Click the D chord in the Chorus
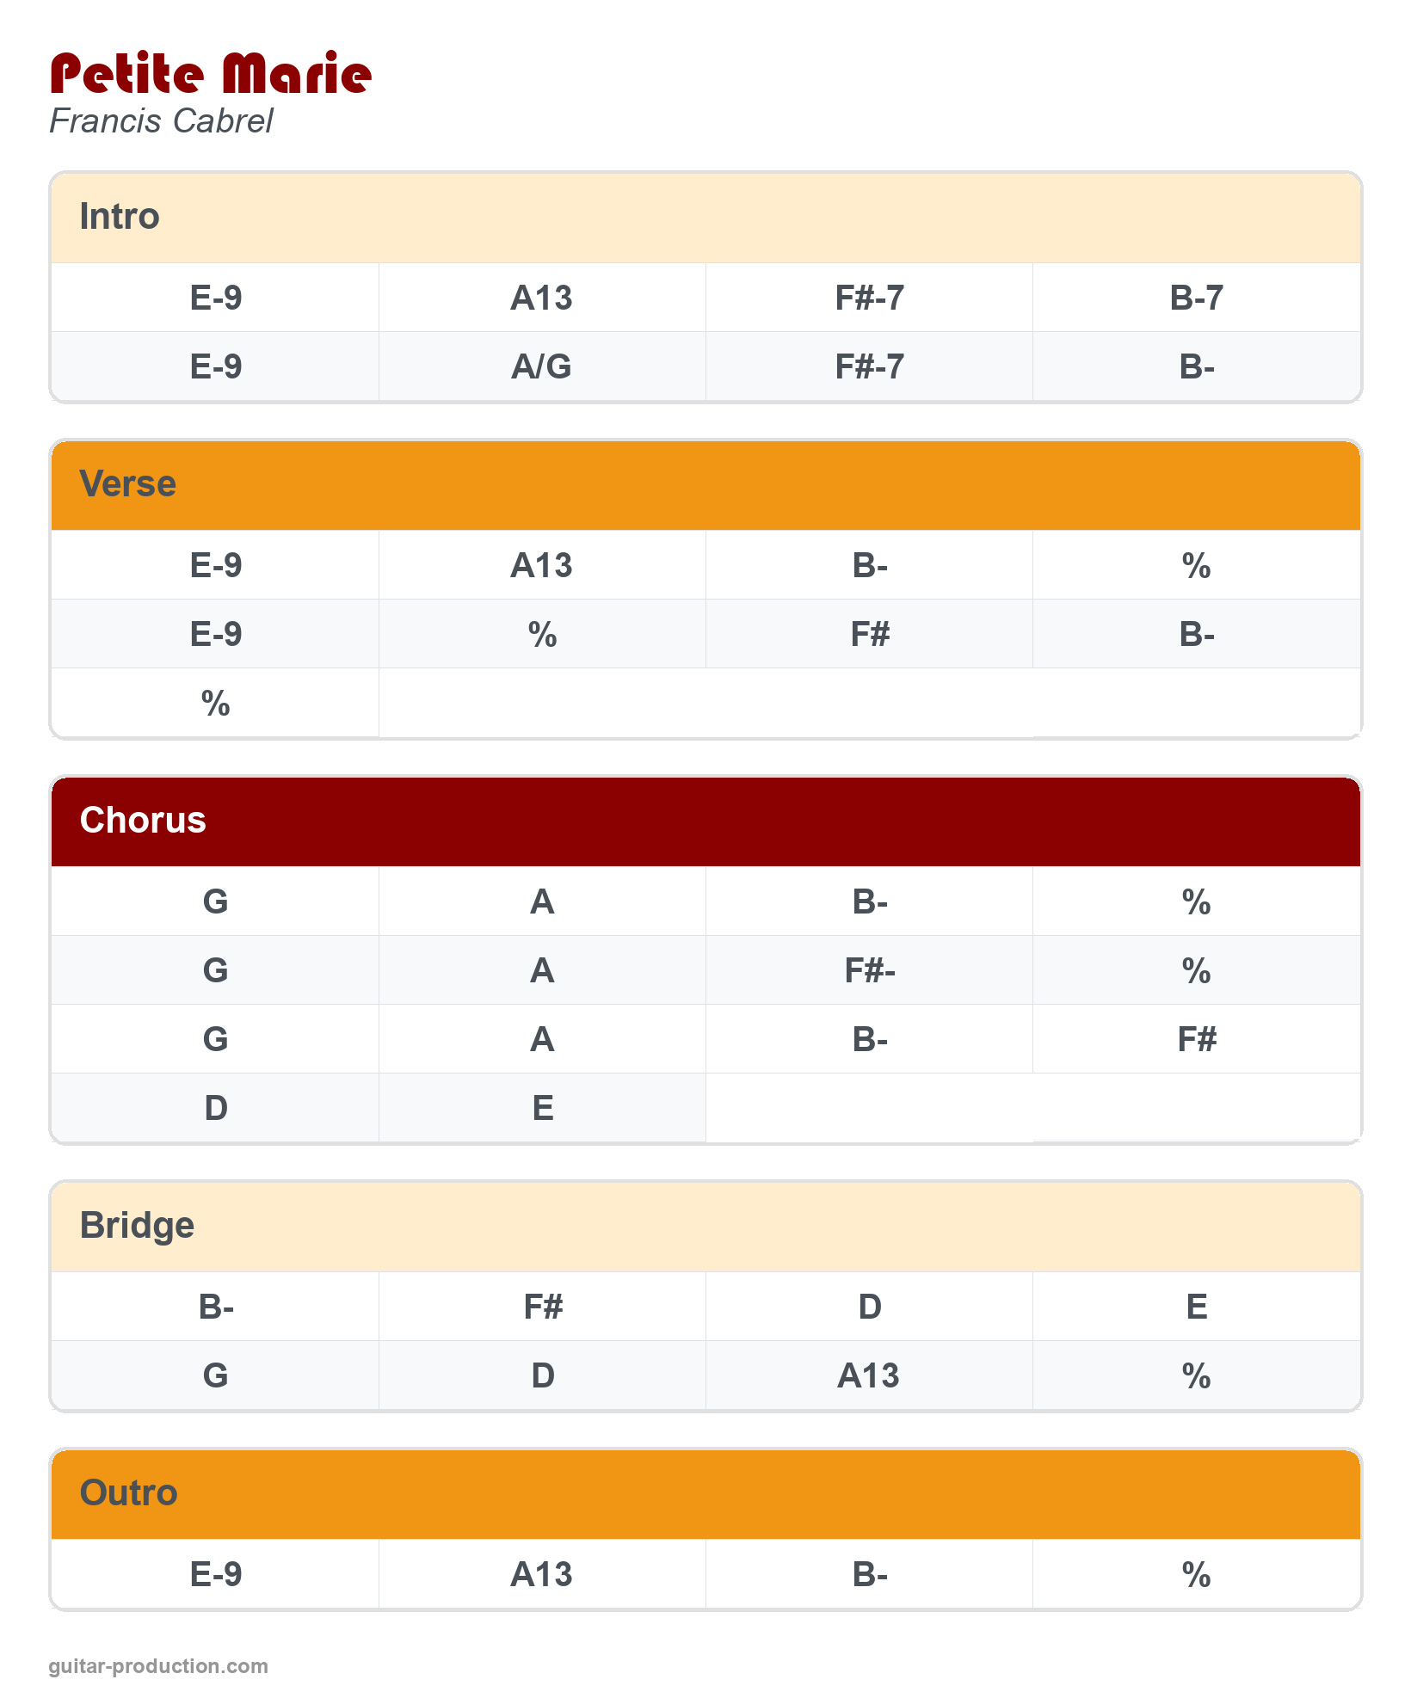1411x1698 pixels. [x=215, y=1109]
